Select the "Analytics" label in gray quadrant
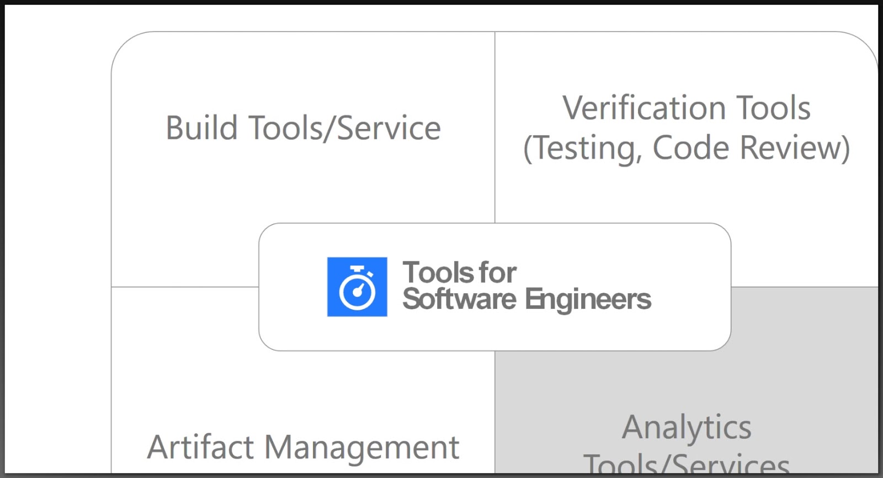 coord(687,428)
